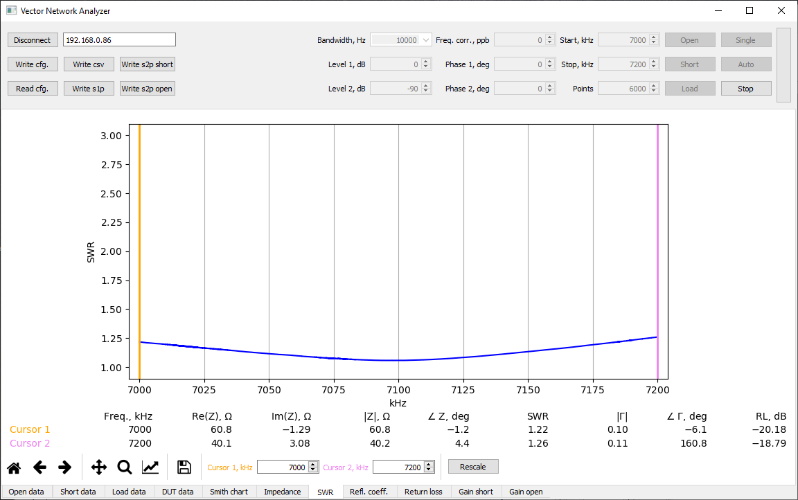
Task: Go back to previous plot view
Action: coord(39,467)
